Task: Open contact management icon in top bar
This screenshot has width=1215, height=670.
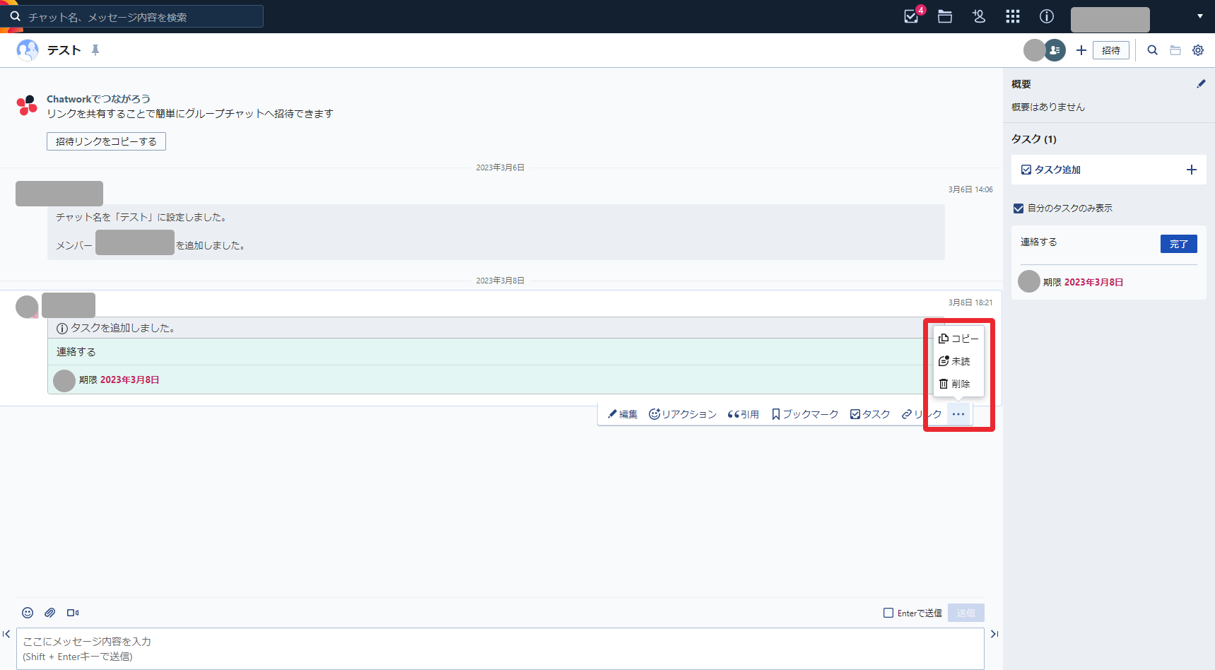Action: tap(978, 16)
